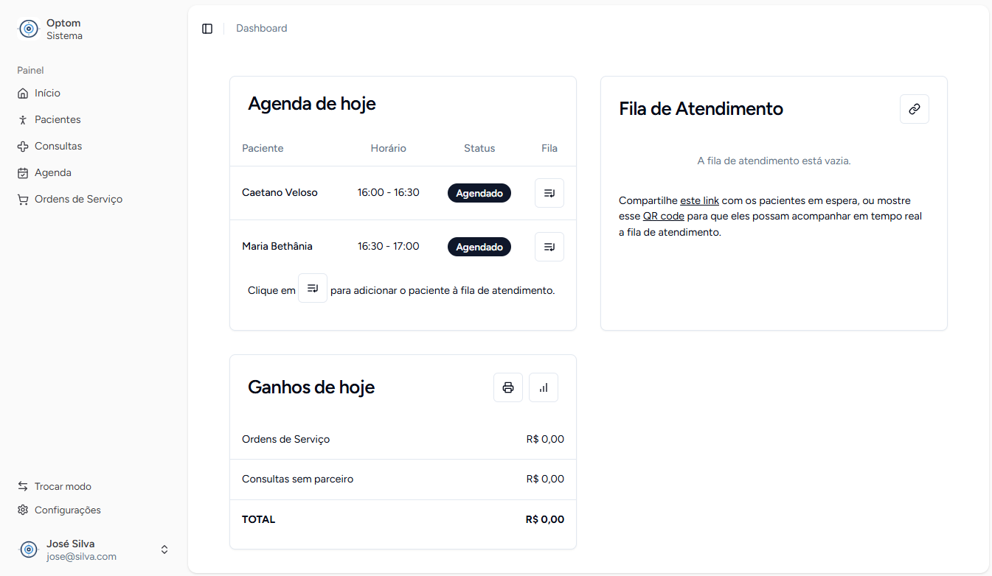The height and width of the screenshot is (576, 992).
Task: Open the earnings chart icon
Action: pos(544,387)
